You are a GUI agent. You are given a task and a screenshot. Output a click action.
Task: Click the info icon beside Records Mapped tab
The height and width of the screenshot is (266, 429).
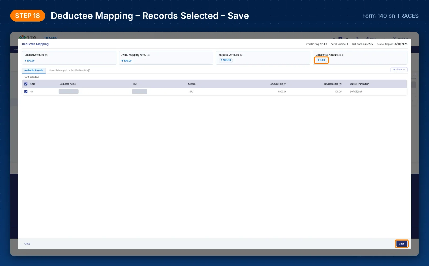coord(89,70)
